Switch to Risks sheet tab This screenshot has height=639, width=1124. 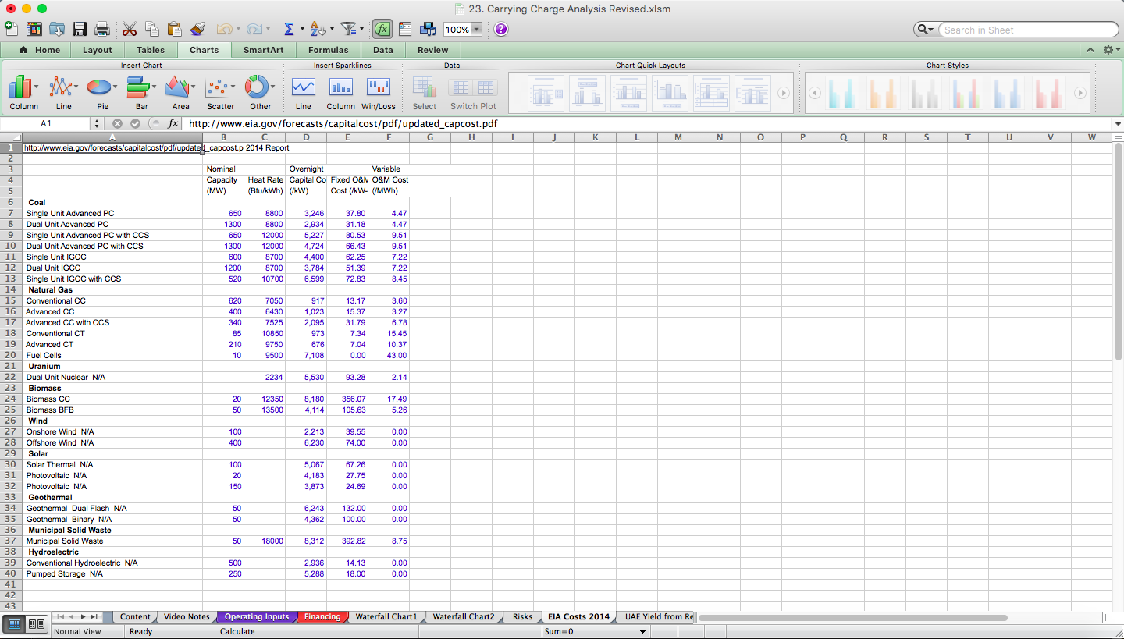coord(522,616)
